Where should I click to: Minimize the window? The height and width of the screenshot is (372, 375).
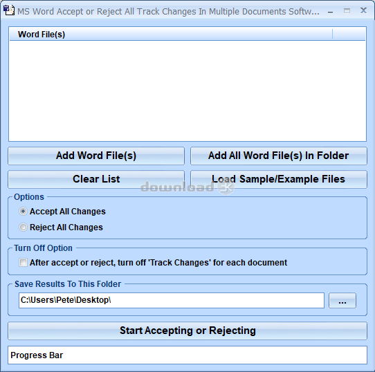click(331, 11)
